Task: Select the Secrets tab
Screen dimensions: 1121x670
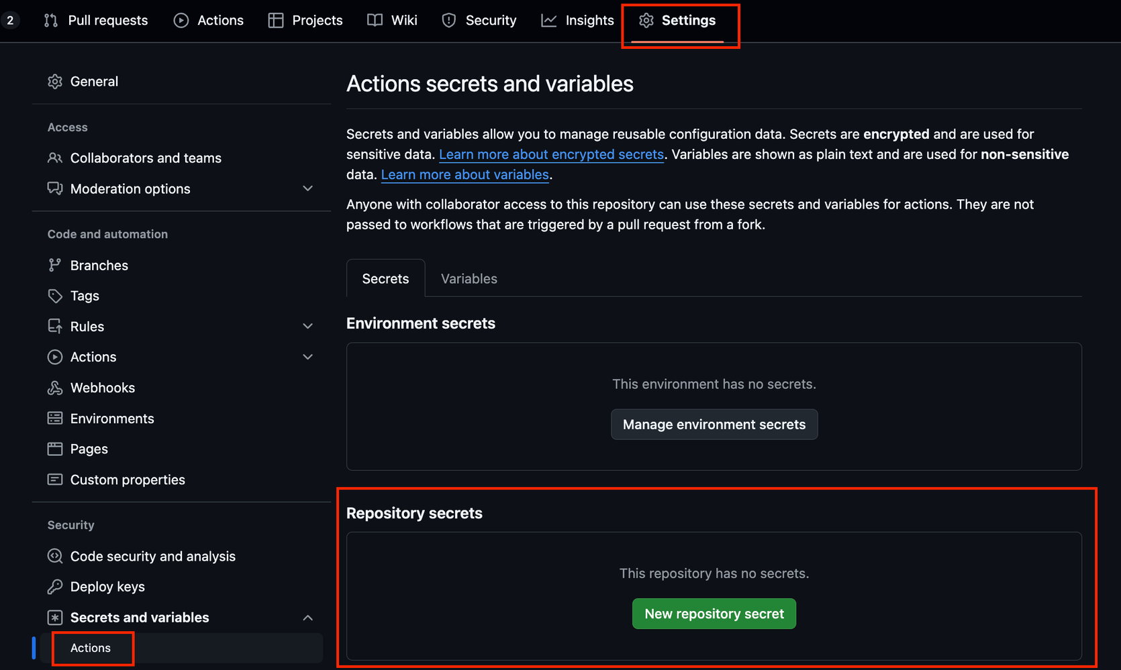Action: pos(385,278)
